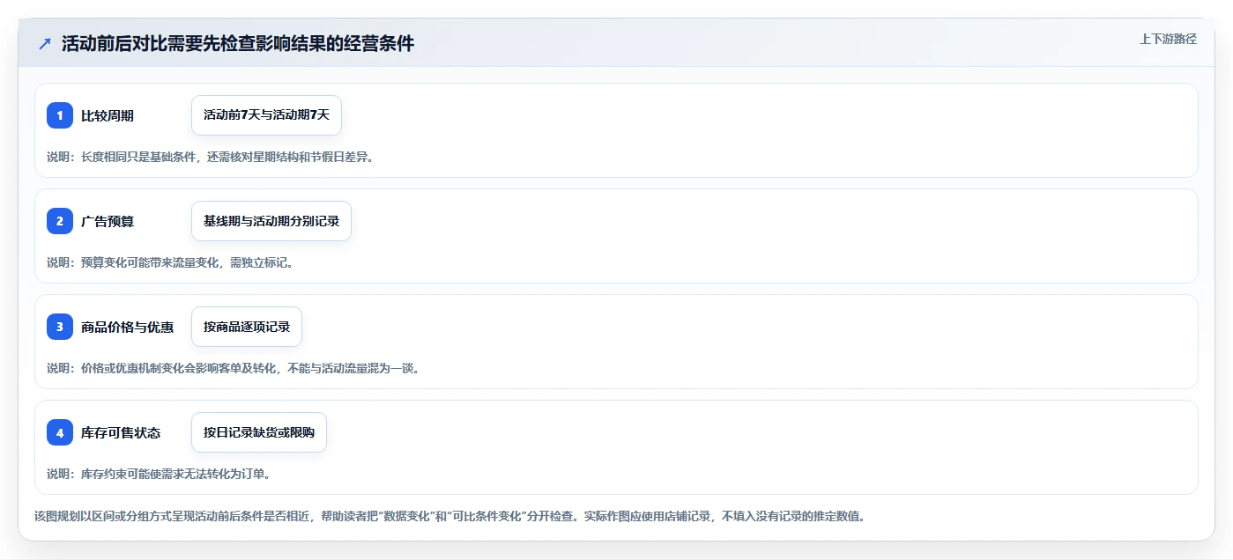Select the number 2 badge for 广告预算
This screenshot has height=560, width=1233.
point(60,221)
